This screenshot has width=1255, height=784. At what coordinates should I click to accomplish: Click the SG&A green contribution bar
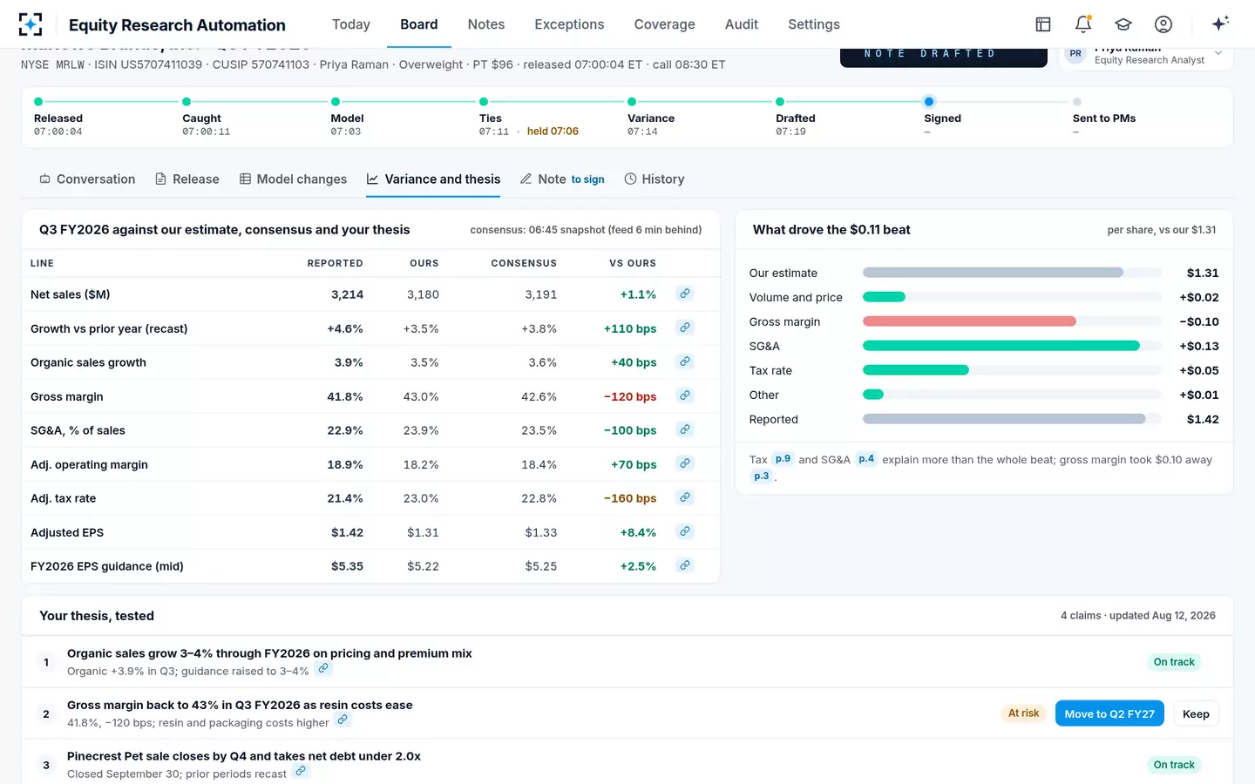click(x=1001, y=346)
